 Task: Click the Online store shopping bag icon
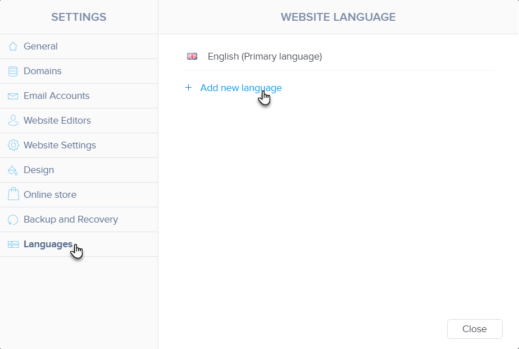click(x=13, y=194)
